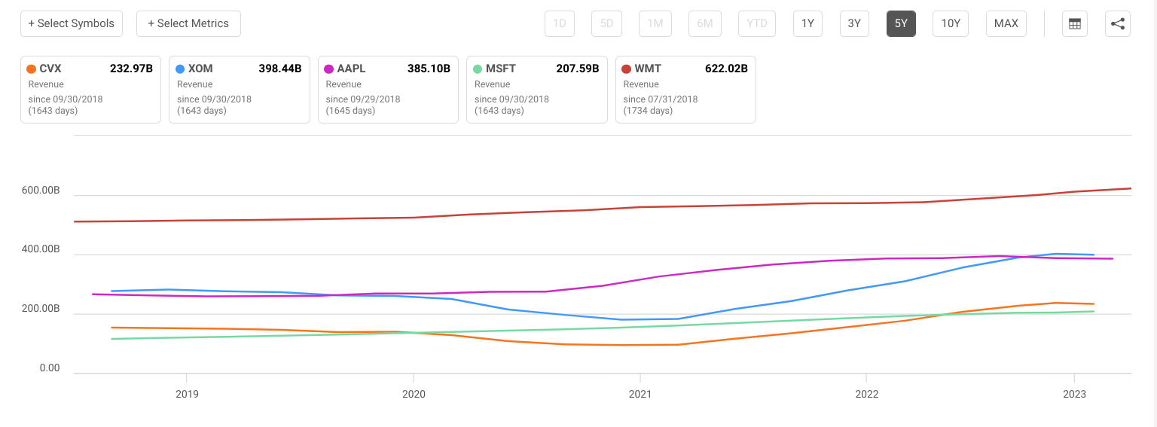1157x427 pixels.
Task: Select the YTD time range
Action: 757,23
